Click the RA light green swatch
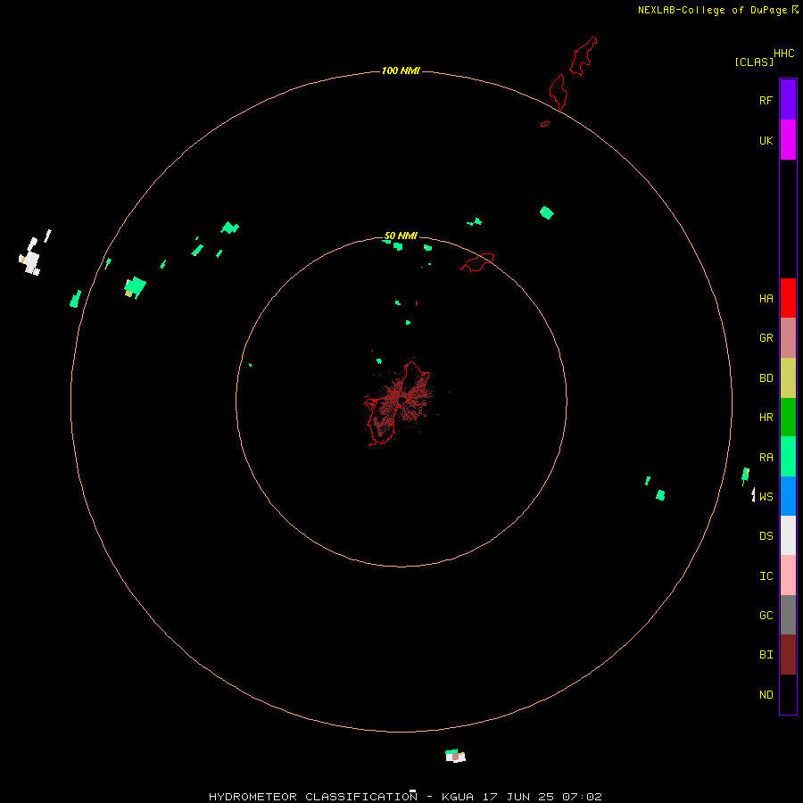Screen dimensions: 803x803 (788, 457)
